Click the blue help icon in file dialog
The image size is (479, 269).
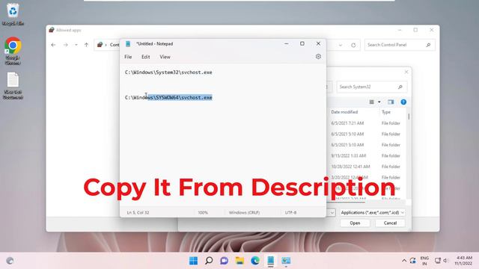(x=403, y=102)
